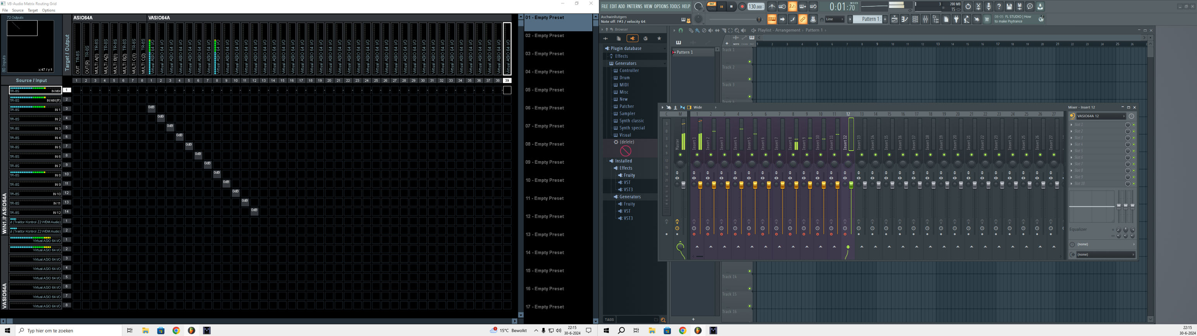The image size is (1197, 336).
Task: Open the Playlist view from toolbar
Action: tap(895, 19)
